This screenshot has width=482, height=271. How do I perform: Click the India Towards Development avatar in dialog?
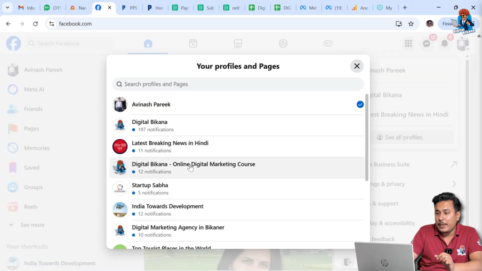(x=120, y=209)
